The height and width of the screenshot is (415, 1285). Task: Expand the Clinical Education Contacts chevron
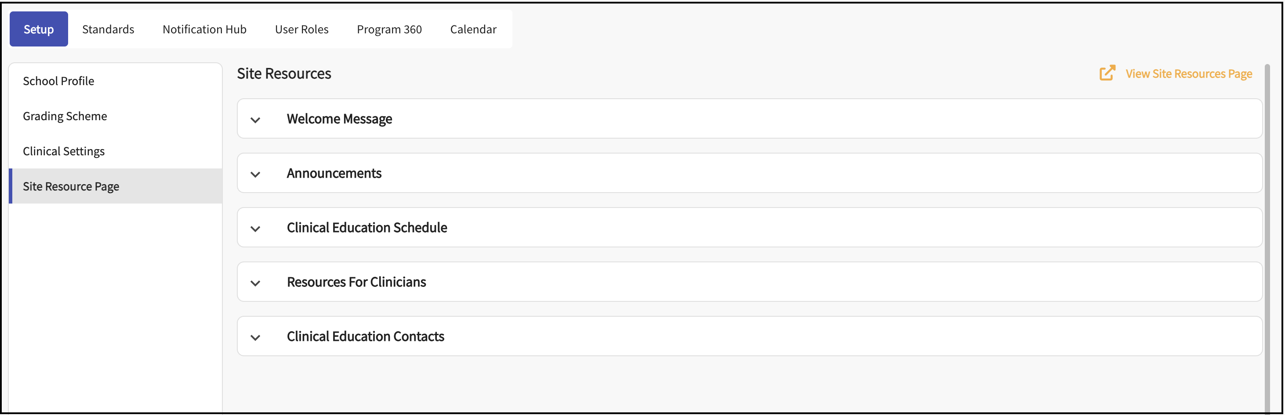(x=255, y=337)
